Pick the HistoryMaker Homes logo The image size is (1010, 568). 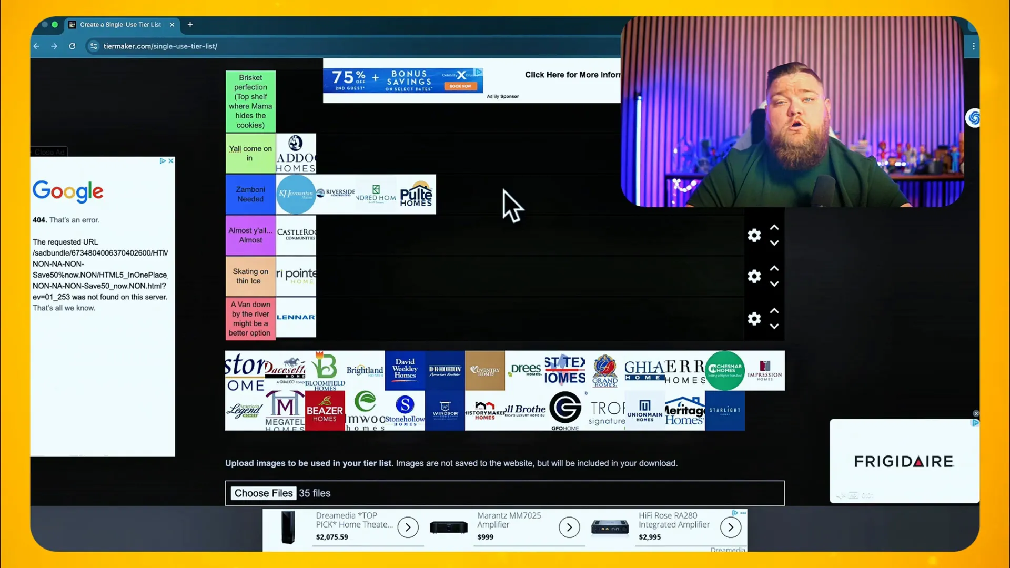point(485,411)
